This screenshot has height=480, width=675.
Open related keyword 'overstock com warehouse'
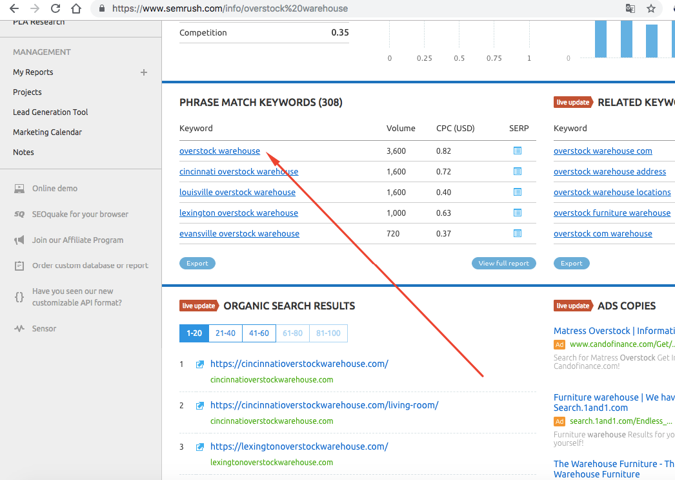603,233
